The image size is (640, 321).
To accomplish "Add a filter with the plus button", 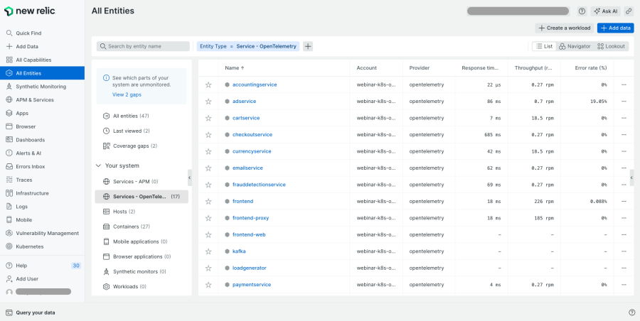I will pyautogui.click(x=308, y=46).
